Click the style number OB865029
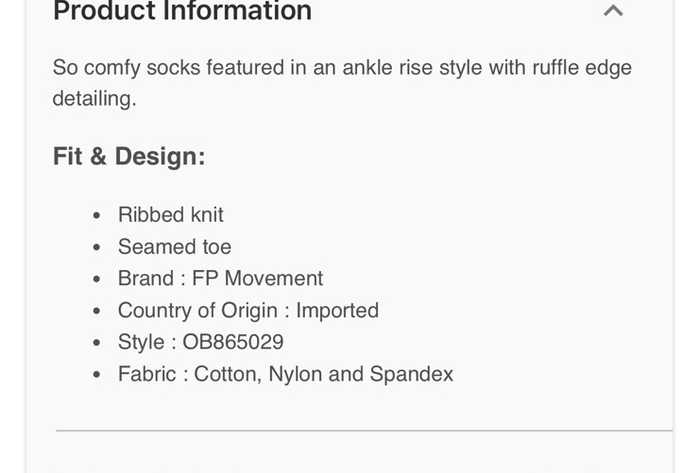 [x=230, y=342]
